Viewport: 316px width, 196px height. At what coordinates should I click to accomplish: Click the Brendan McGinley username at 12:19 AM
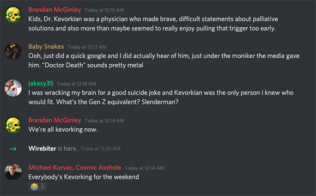click(x=54, y=120)
